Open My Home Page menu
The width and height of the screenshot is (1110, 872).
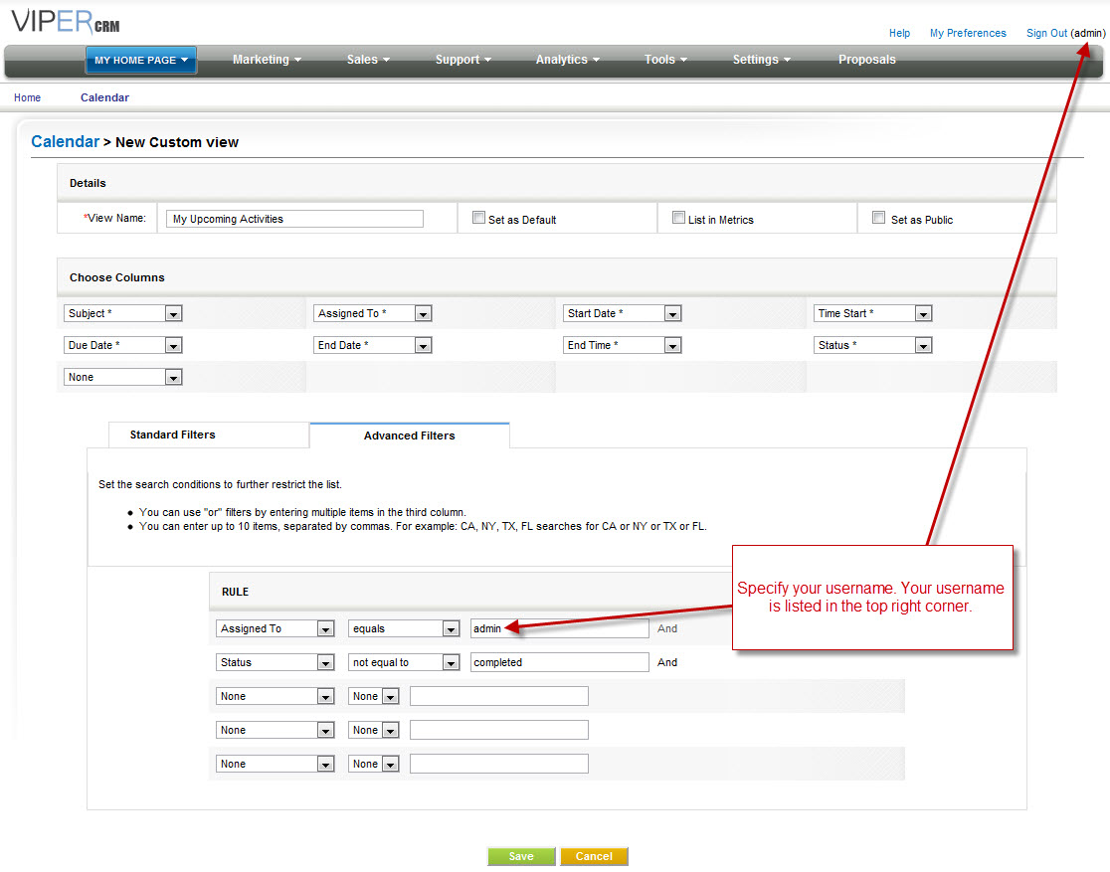tap(141, 61)
